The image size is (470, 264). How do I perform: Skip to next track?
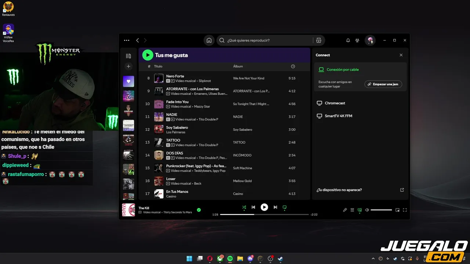pyautogui.click(x=275, y=207)
